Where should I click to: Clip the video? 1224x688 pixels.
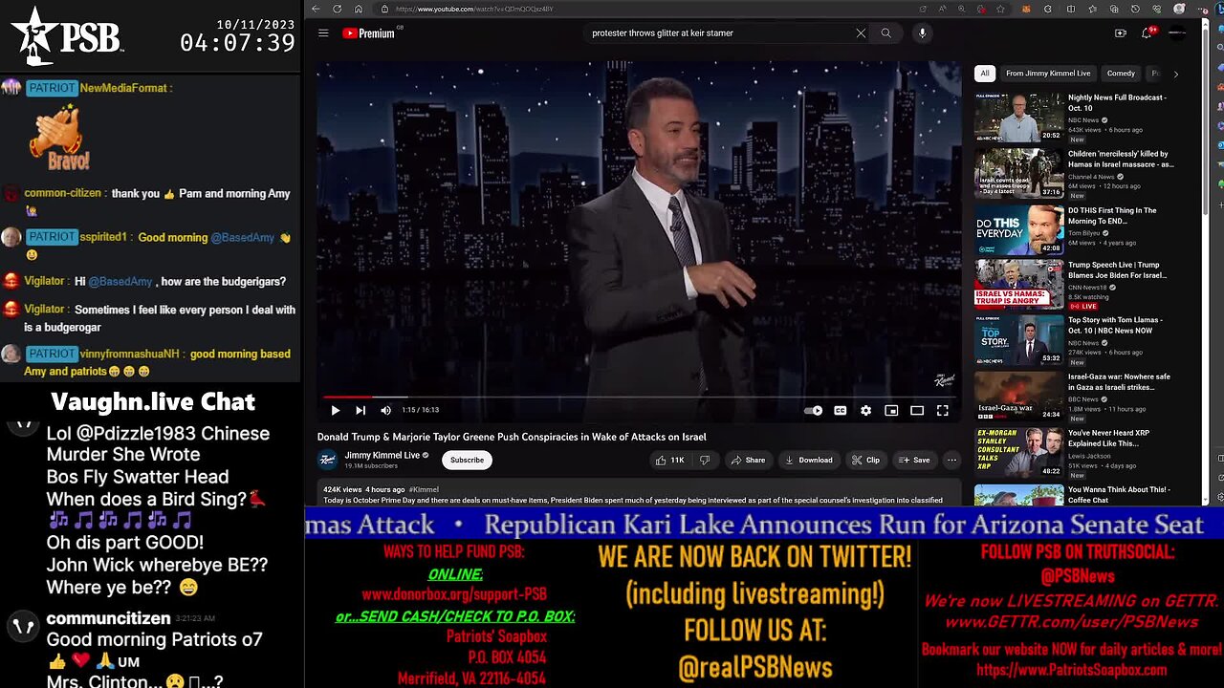coord(865,460)
